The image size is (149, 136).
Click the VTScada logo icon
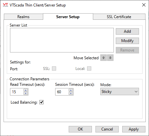tap(5, 5)
